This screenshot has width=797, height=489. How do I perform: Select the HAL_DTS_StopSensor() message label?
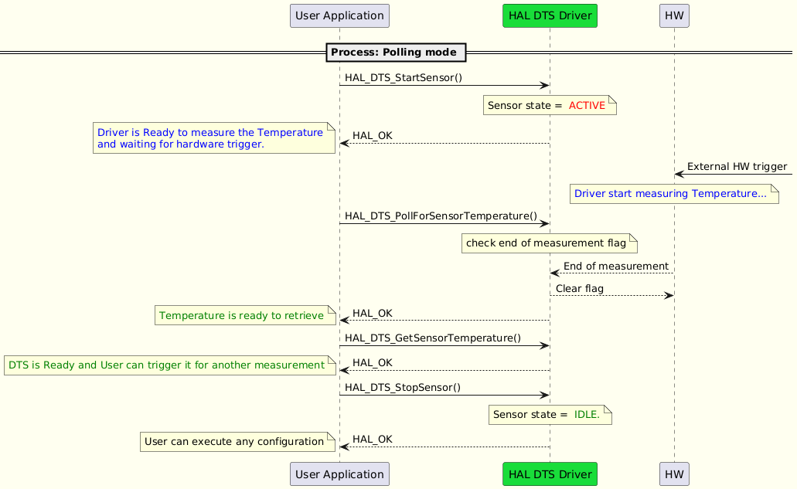[x=403, y=388]
